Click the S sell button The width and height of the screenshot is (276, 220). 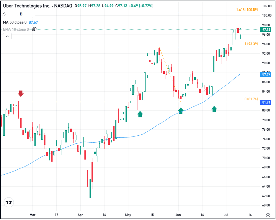click(4, 14)
